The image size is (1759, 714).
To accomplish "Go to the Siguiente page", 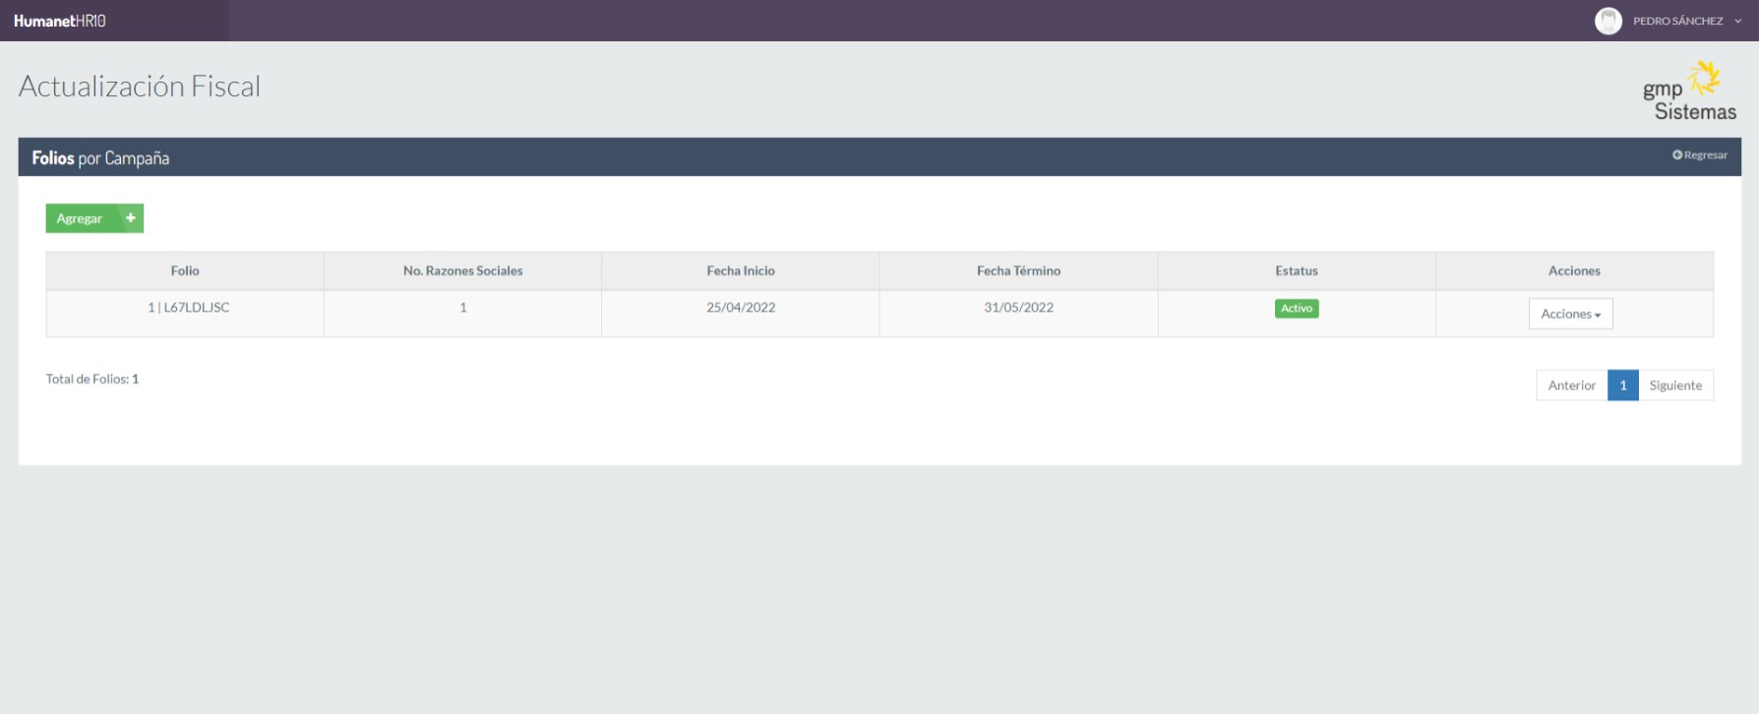I will pyautogui.click(x=1675, y=386).
